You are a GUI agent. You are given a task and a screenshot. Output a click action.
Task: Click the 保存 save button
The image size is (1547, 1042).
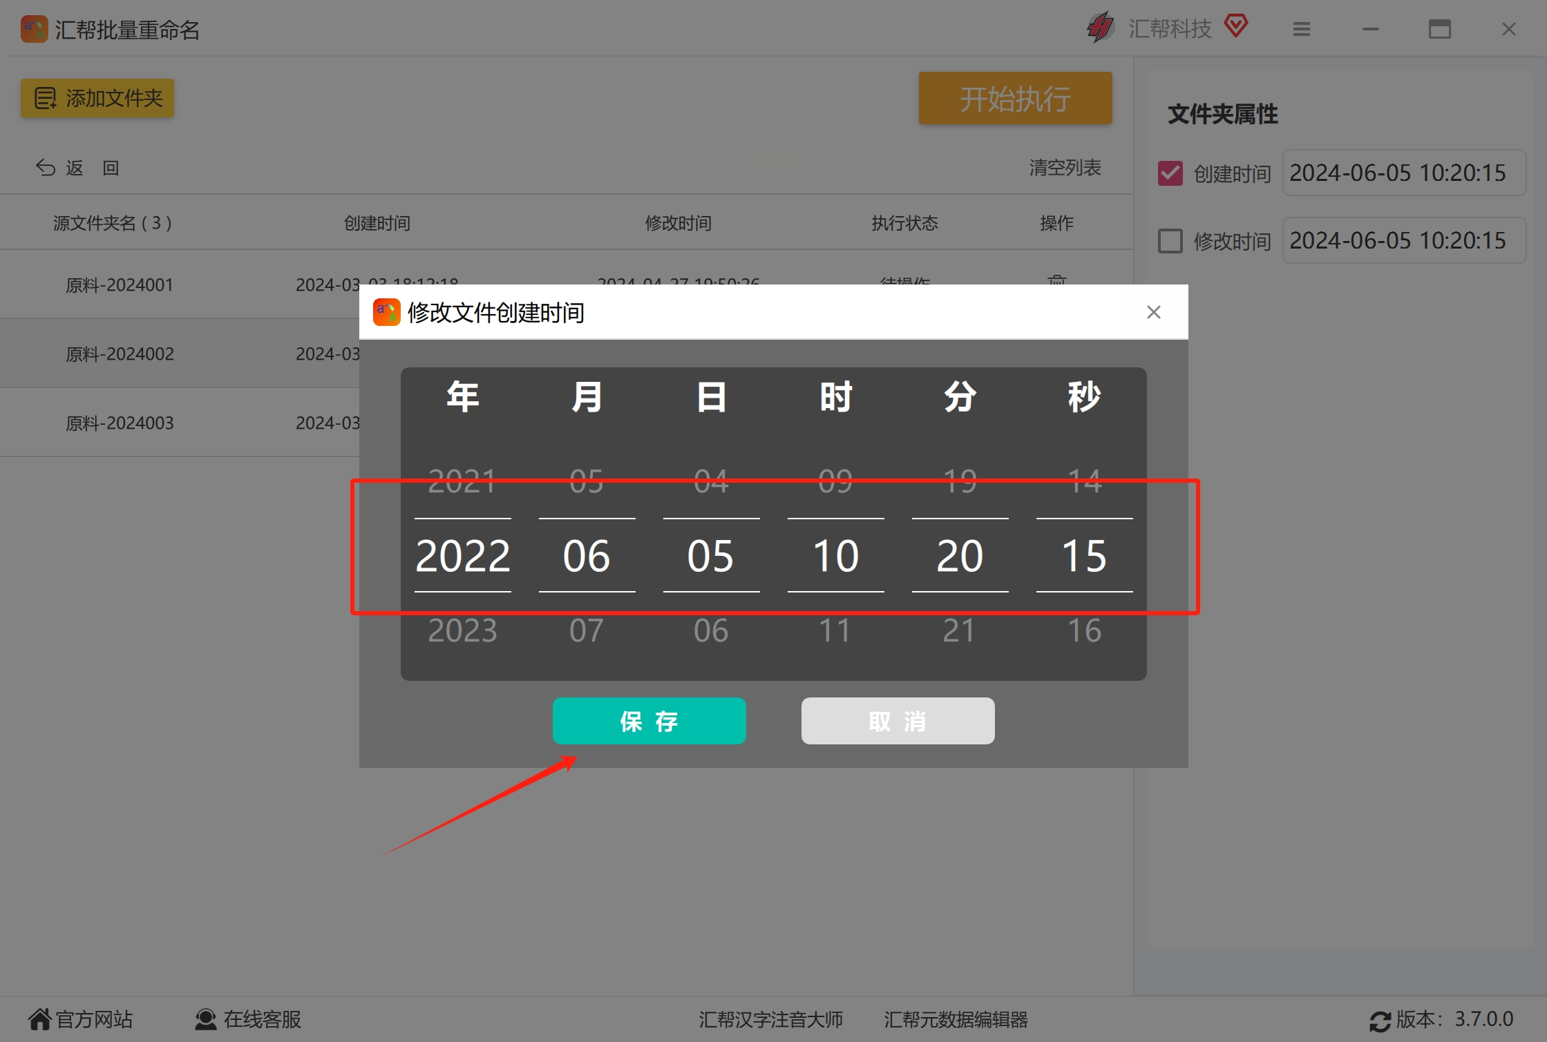649,721
